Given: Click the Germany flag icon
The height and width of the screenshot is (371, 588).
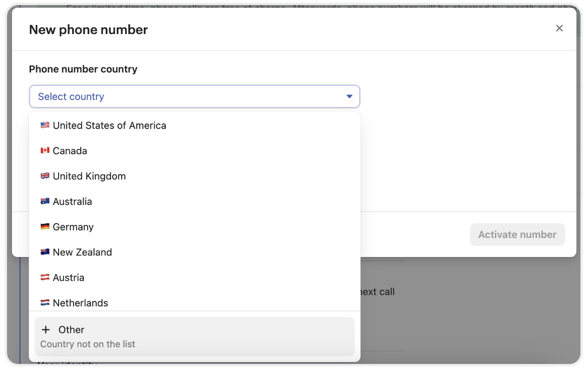Looking at the screenshot, I should pos(45,227).
